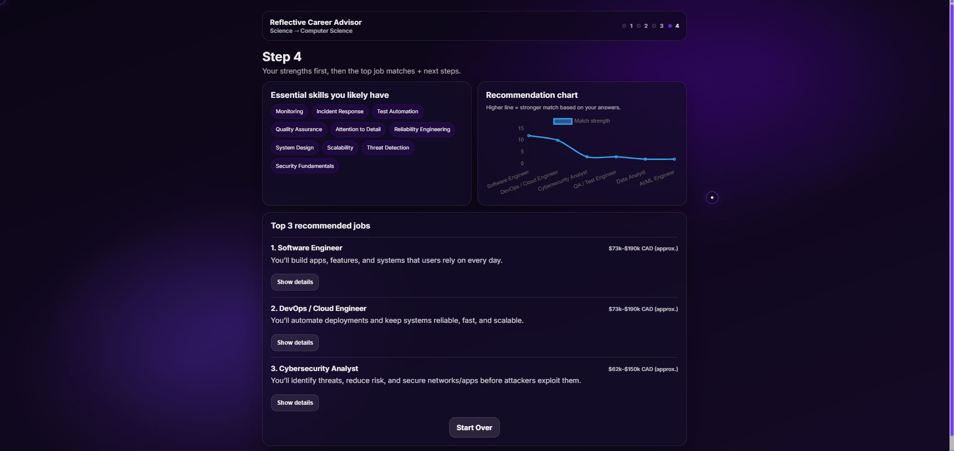The width and height of the screenshot is (954, 451).
Task: Select the Security Fundamentals skill tag
Action: pyautogui.click(x=305, y=166)
